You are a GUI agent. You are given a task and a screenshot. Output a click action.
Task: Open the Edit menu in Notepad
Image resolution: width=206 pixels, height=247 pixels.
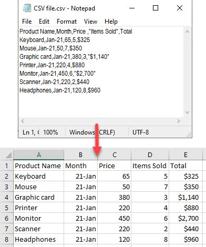click(44, 22)
